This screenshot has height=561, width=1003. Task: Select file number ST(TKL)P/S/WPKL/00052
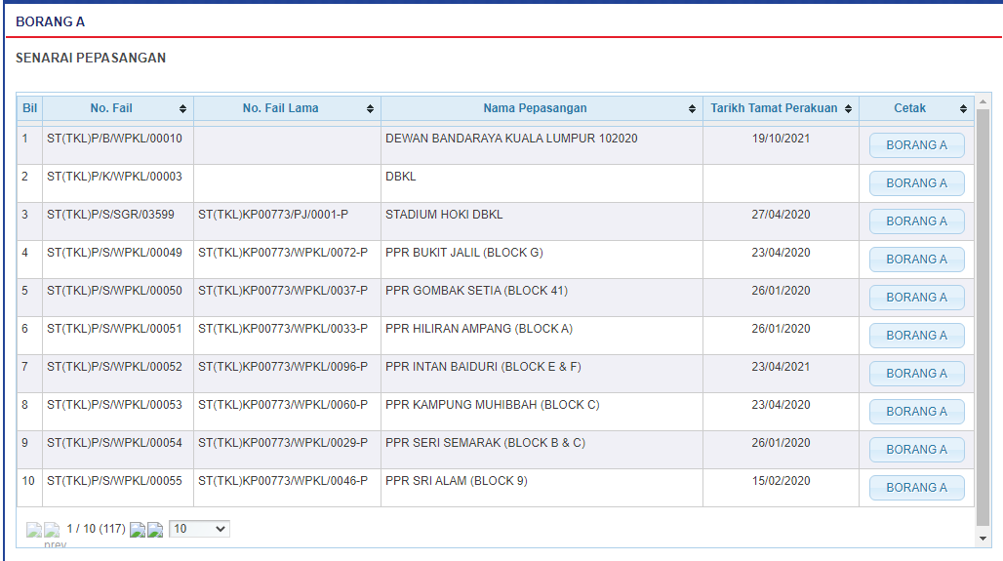114,367
